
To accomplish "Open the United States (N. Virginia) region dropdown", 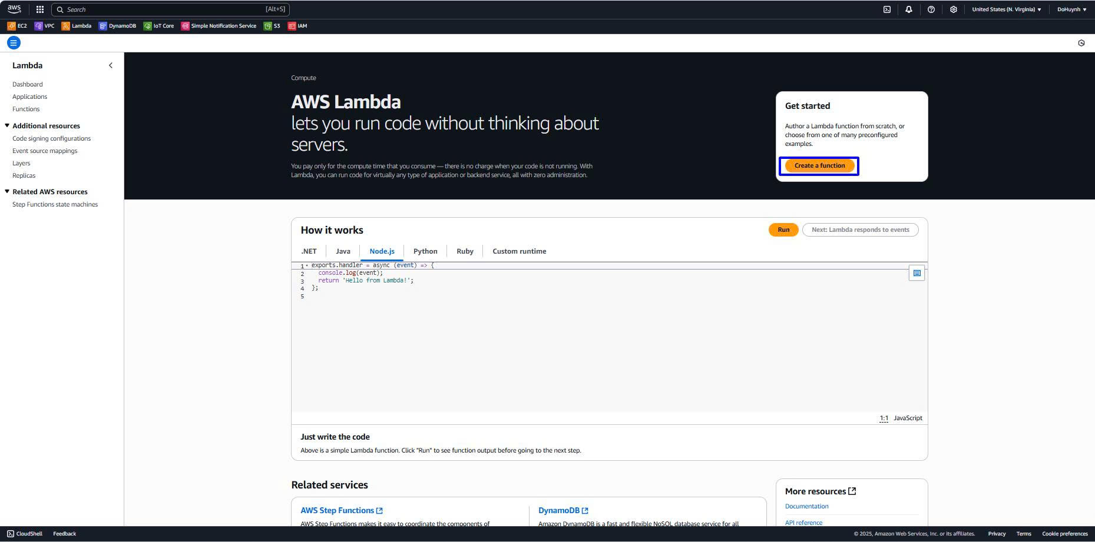I will point(1006,9).
